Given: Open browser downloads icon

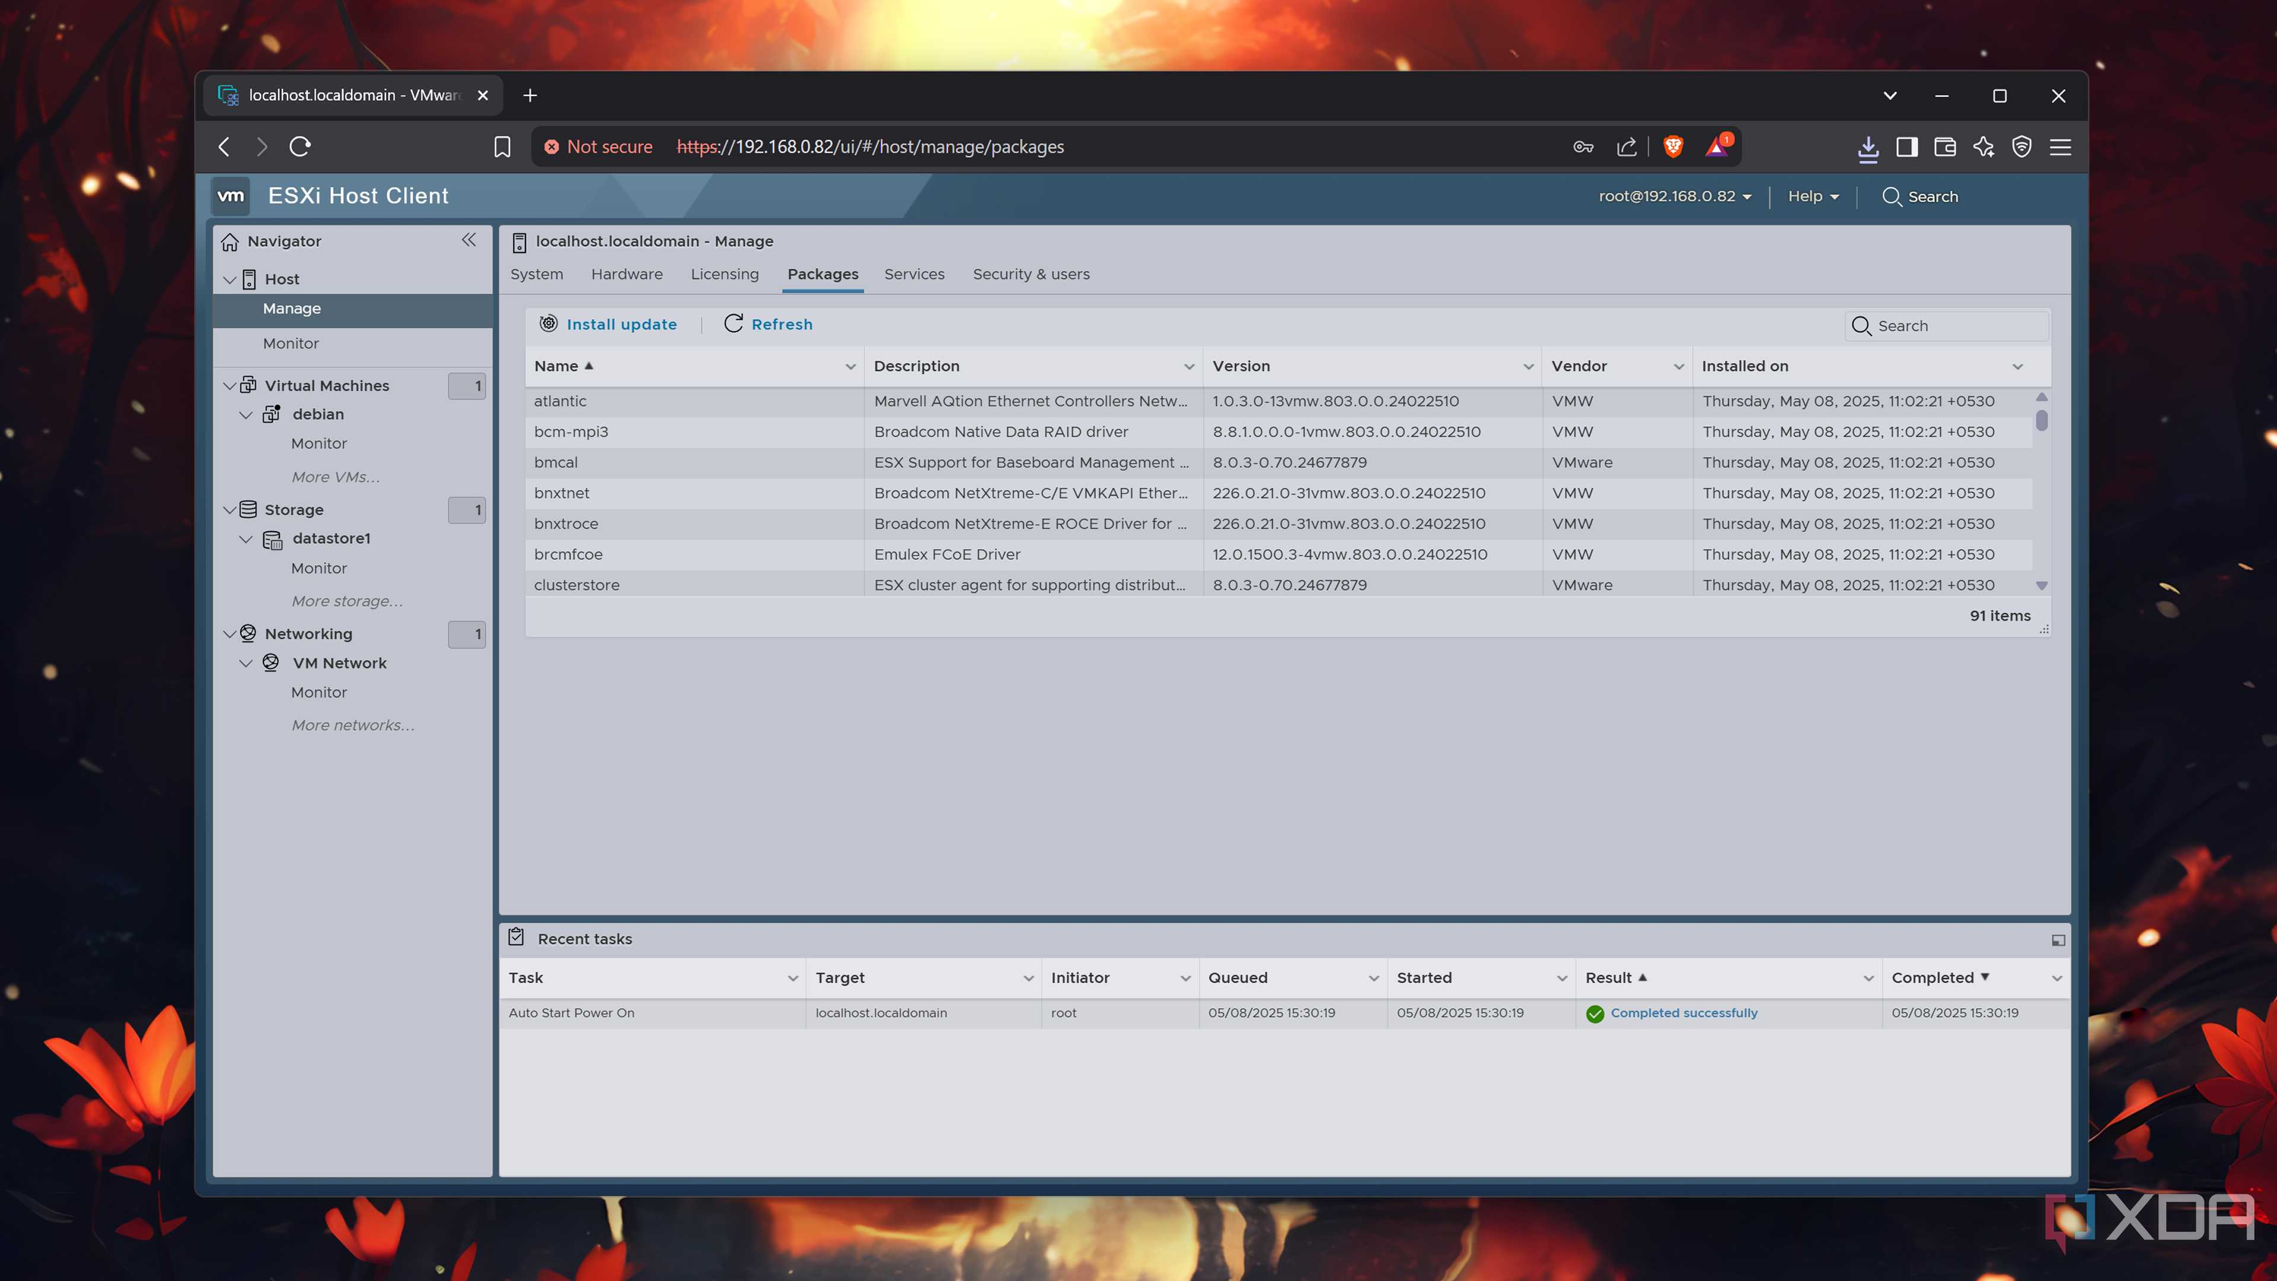Looking at the screenshot, I should tap(1868, 148).
